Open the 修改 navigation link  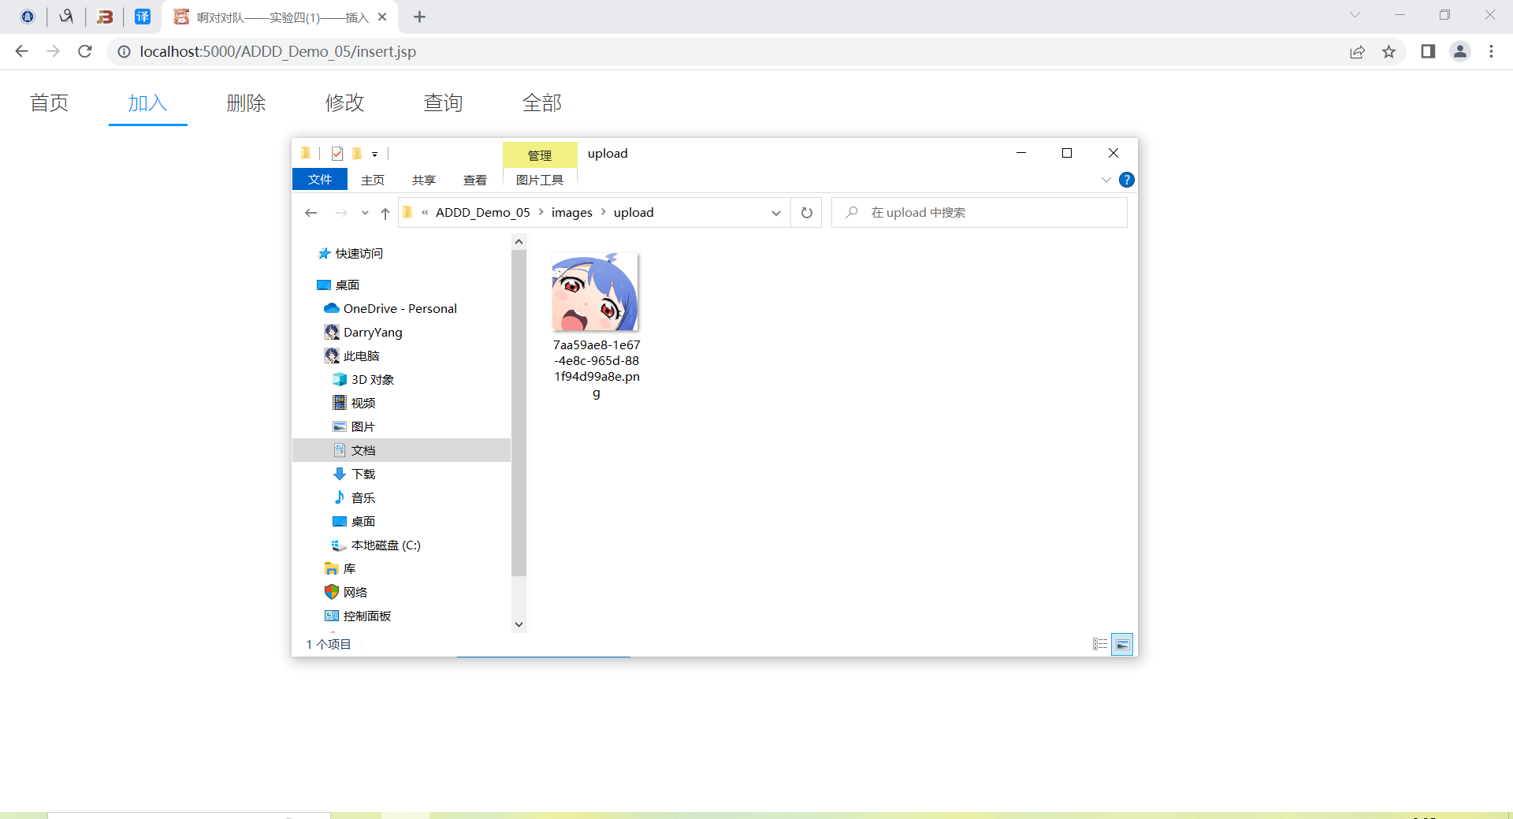pyautogui.click(x=344, y=102)
